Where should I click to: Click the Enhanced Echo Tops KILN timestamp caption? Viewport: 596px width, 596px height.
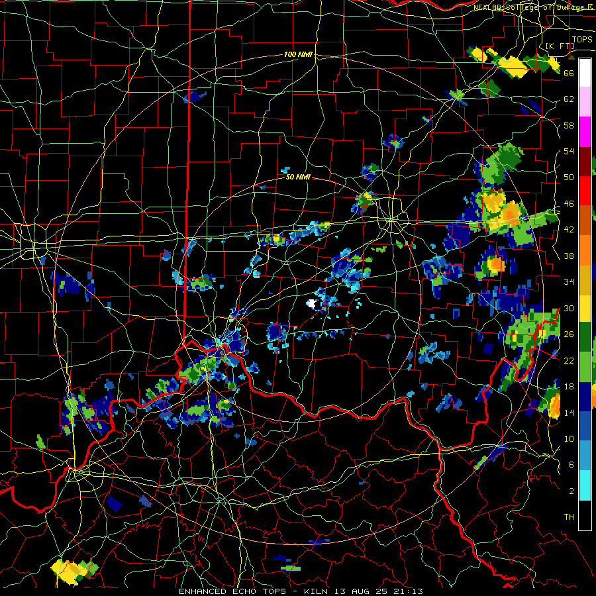tap(301, 591)
